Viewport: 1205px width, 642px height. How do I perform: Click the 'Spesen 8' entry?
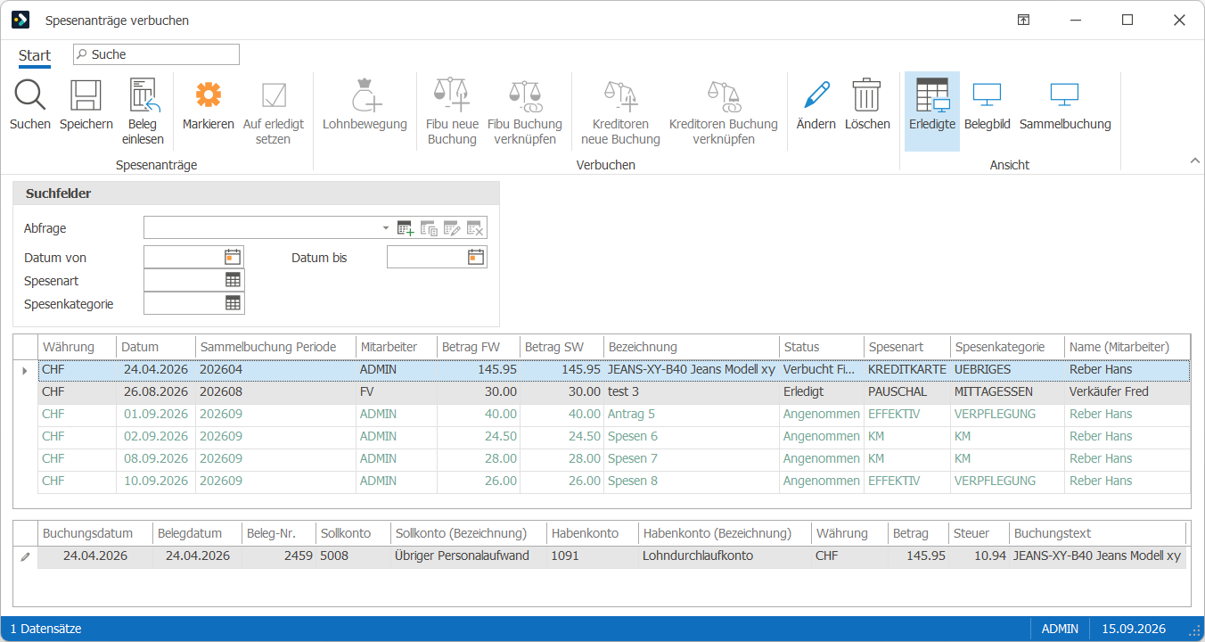(633, 481)
